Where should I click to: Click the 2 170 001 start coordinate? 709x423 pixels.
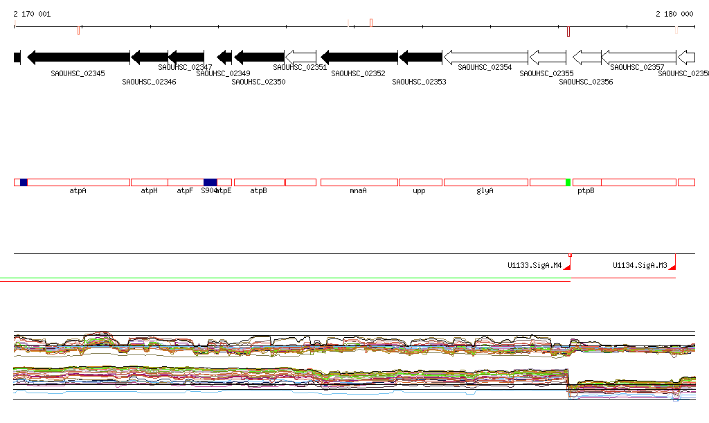[32, 14]
